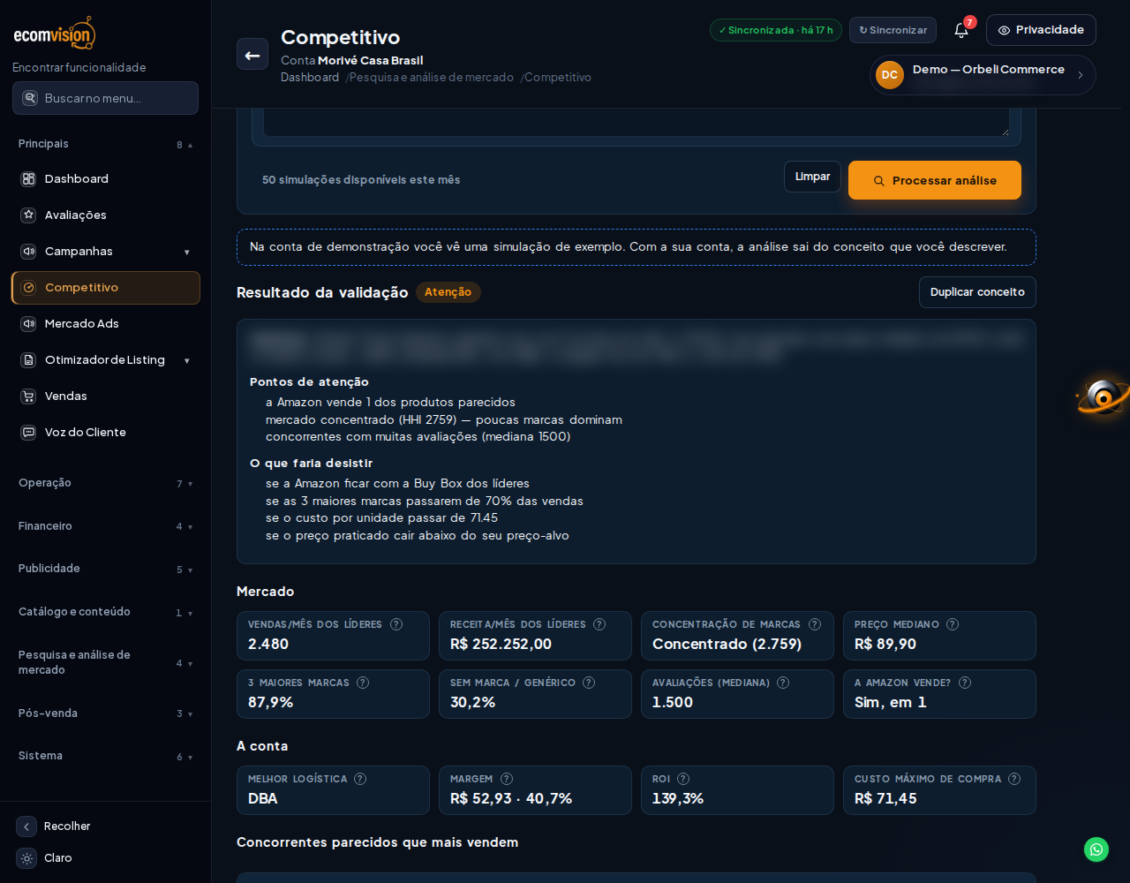This screenshot has height=883, width=1130.
Task: Toggle Privacidade mode
Action: [x=1041, y=30]
